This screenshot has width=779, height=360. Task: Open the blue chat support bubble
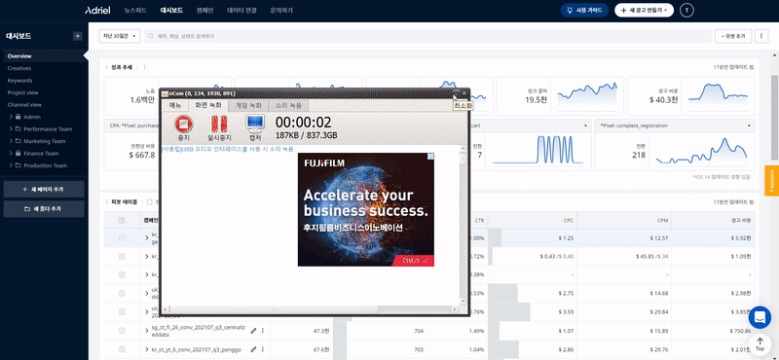760,318
